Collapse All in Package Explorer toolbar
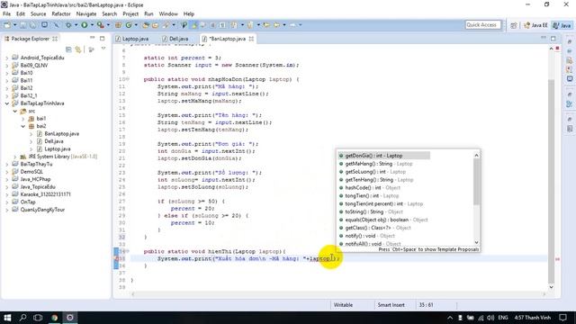The image size is (576, 324). (x=68, y=49)
